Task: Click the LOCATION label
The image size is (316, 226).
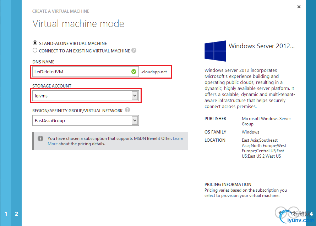Action: [215, 140]
